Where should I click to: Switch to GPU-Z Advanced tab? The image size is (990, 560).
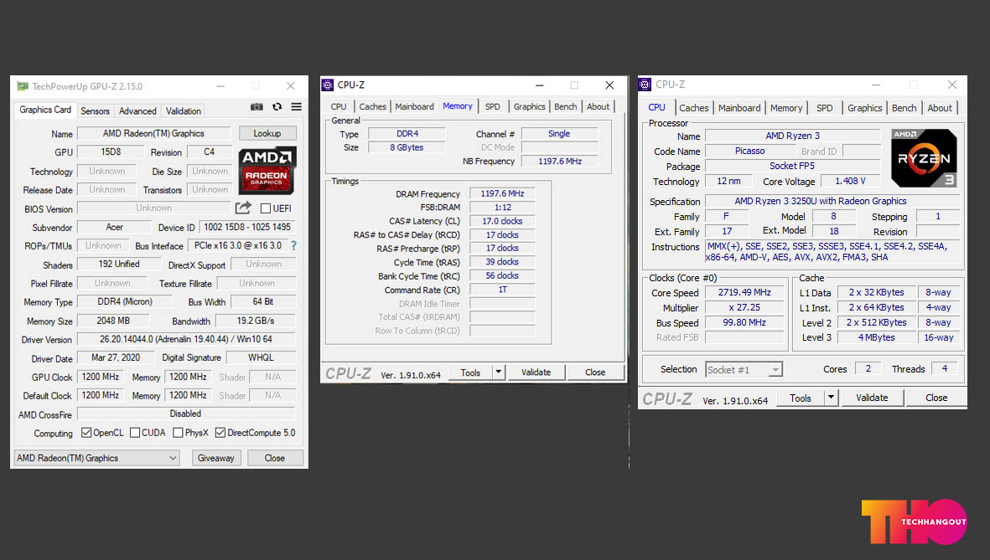[137, 111]
